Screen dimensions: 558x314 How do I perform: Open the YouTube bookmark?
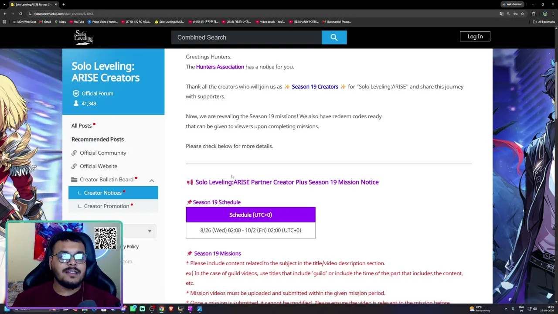point(77,22)
